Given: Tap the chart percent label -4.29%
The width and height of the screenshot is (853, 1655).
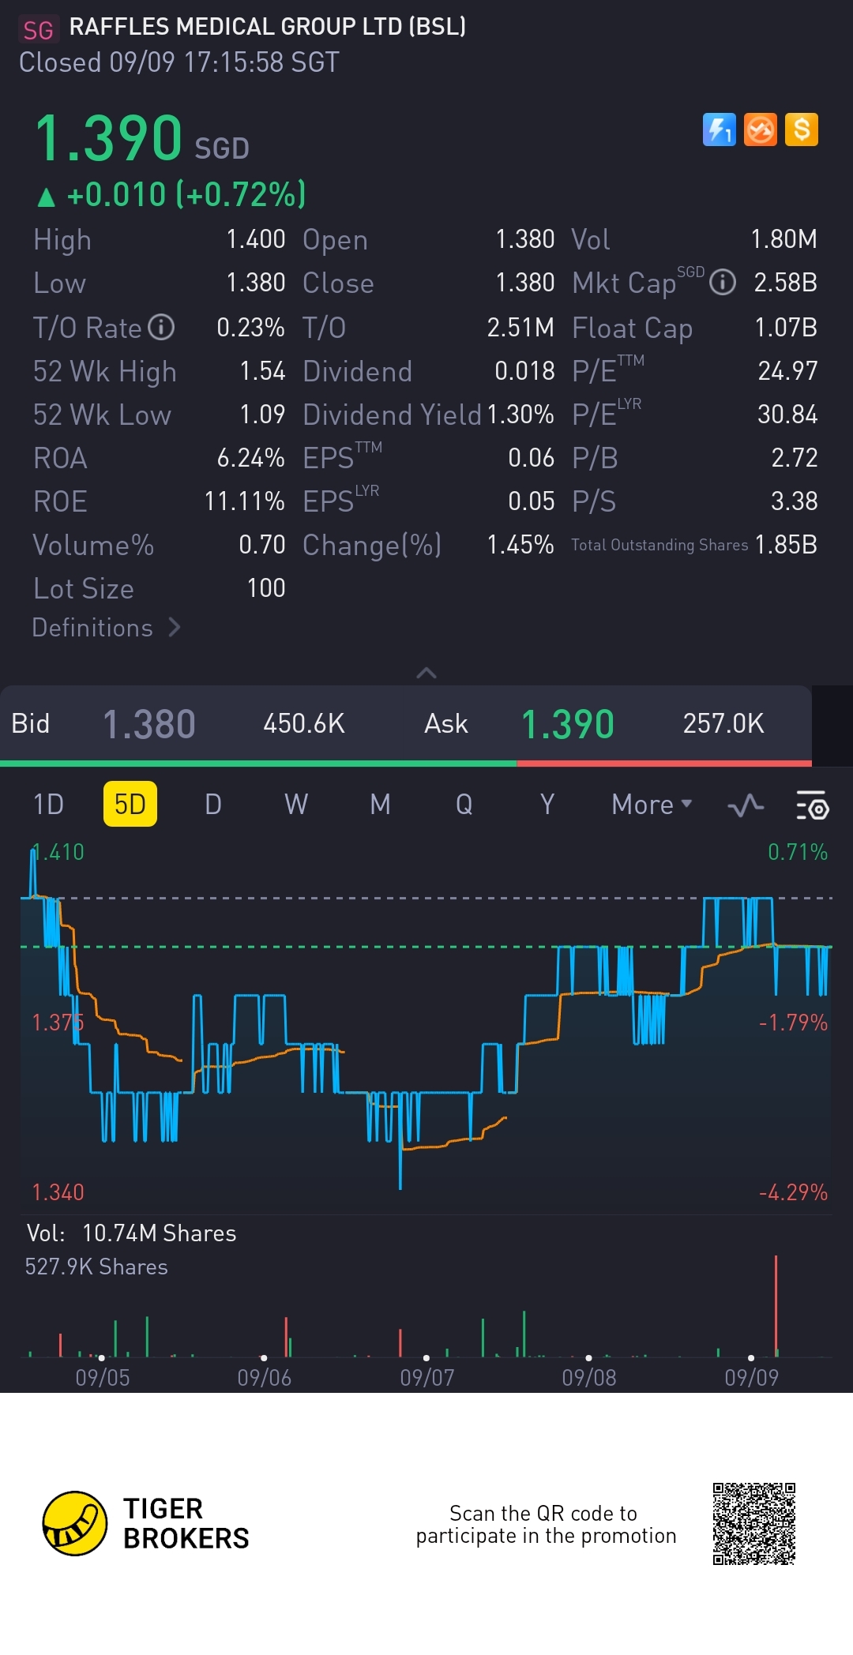Looking at the screenshot, I should tap(793, 1192).
